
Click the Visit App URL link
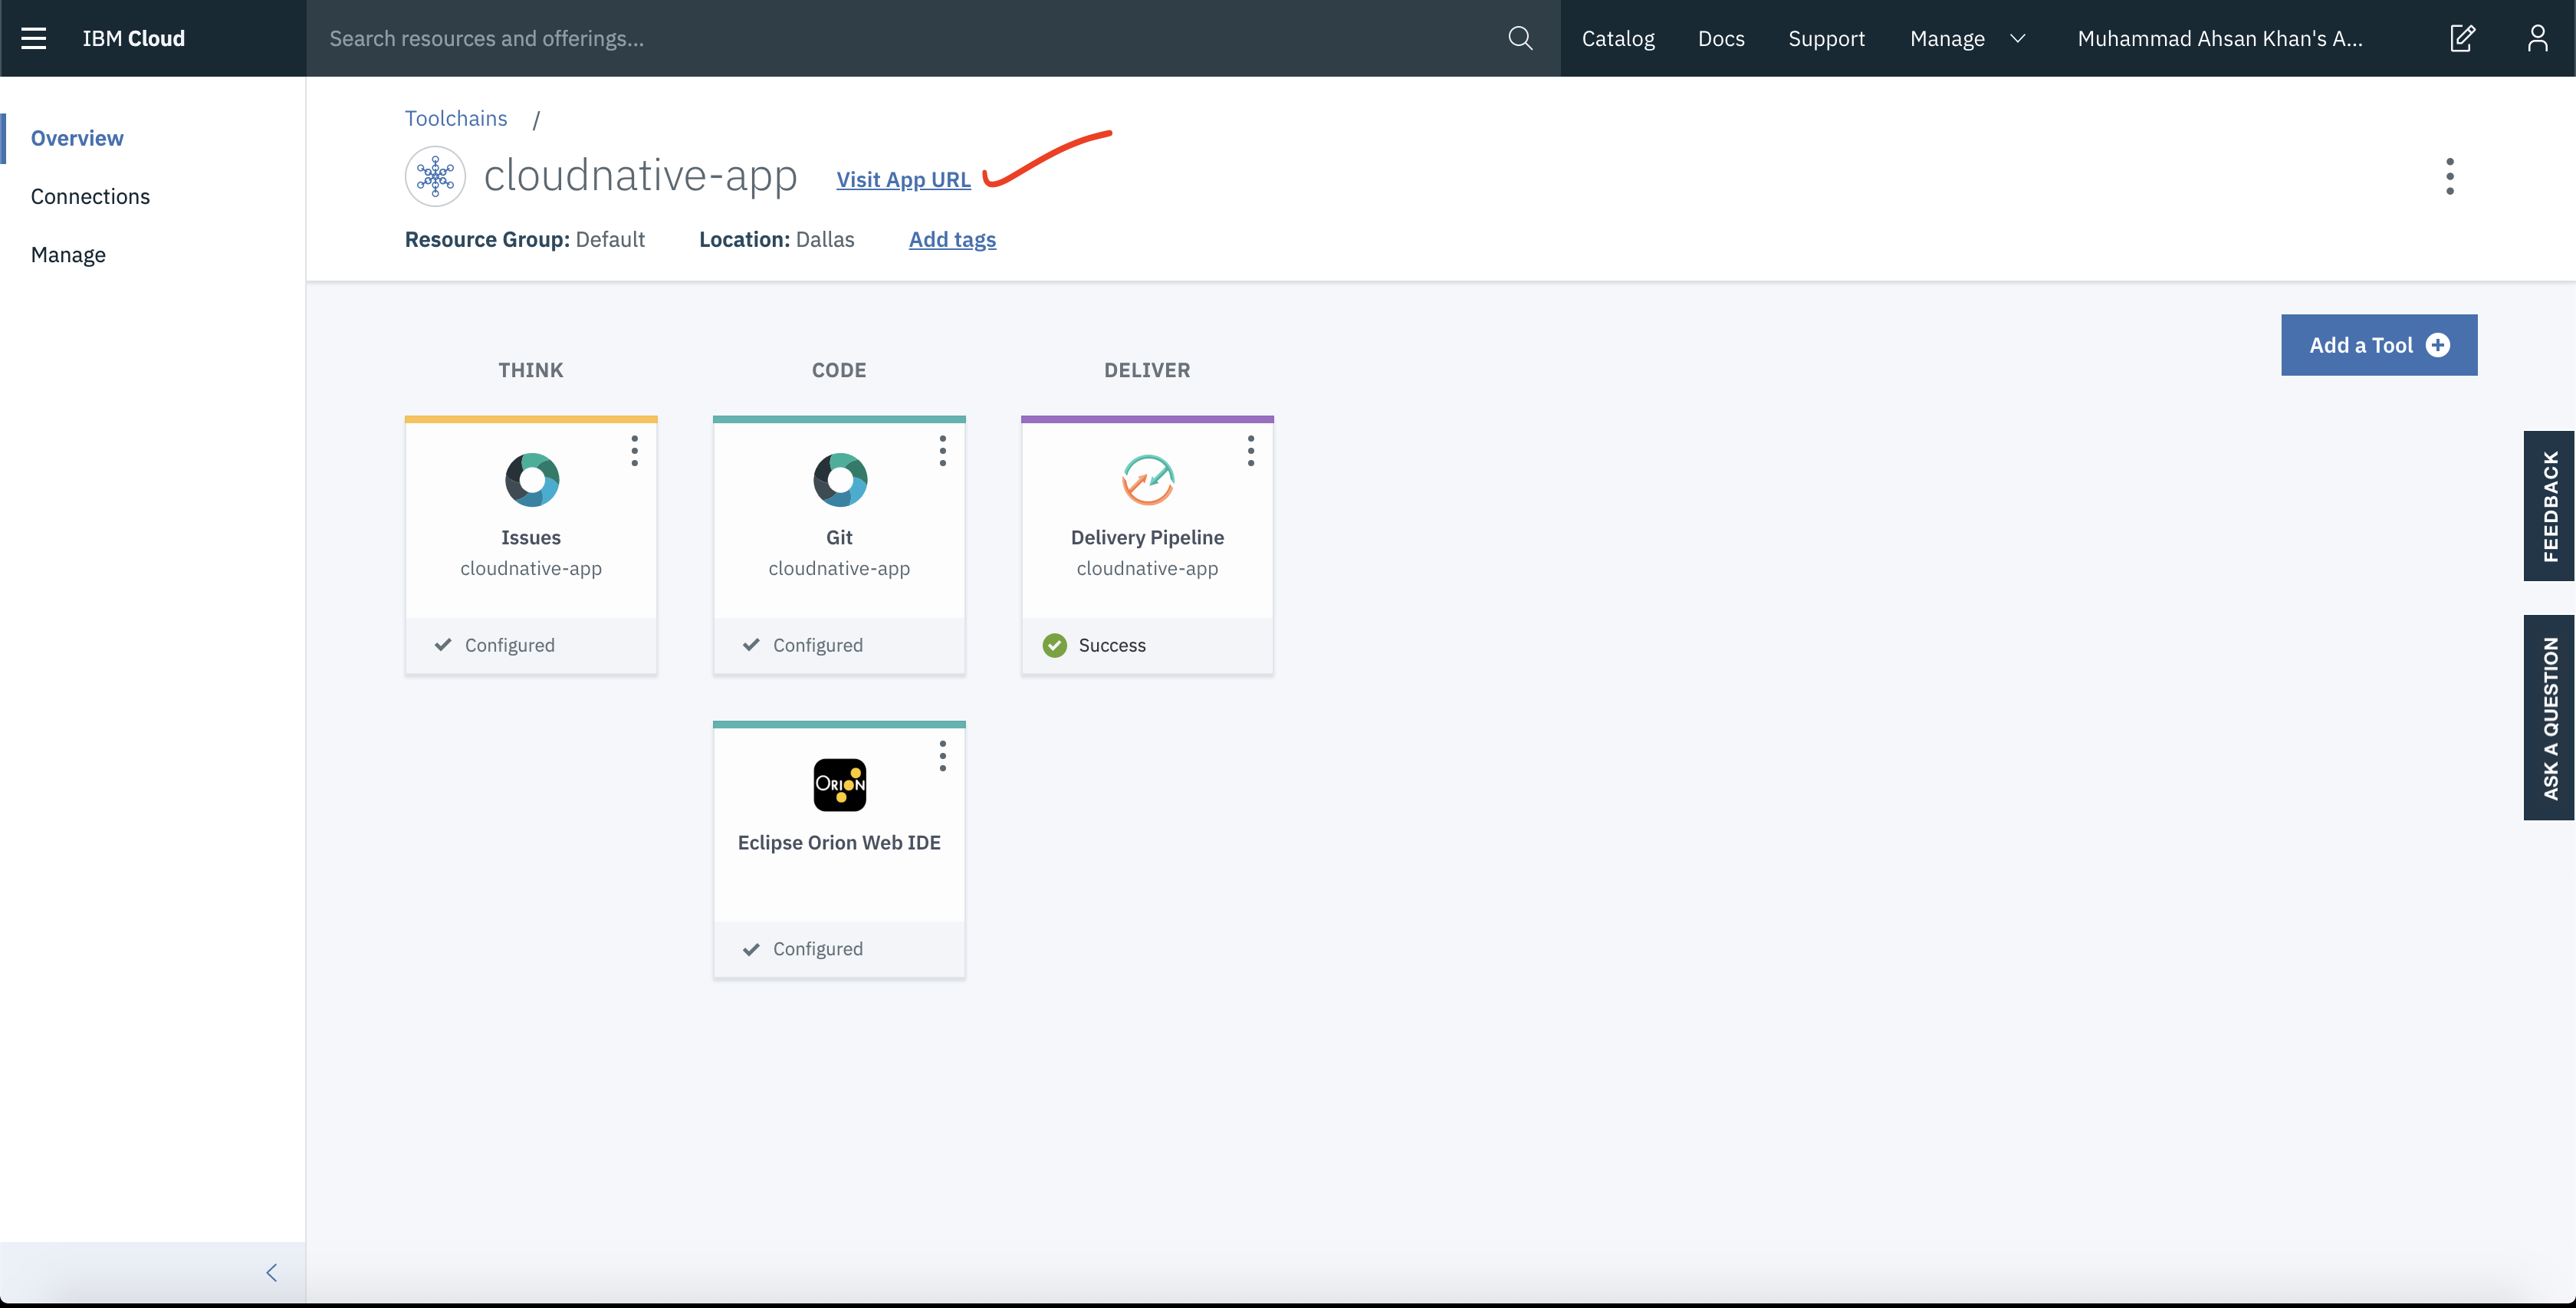coord(903,180)
